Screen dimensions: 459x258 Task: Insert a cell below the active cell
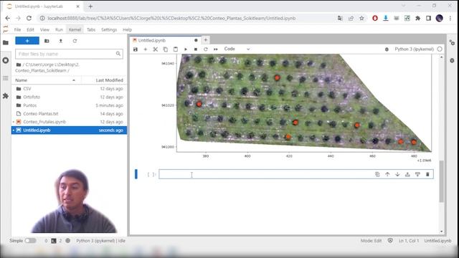(x=417, y=174)
